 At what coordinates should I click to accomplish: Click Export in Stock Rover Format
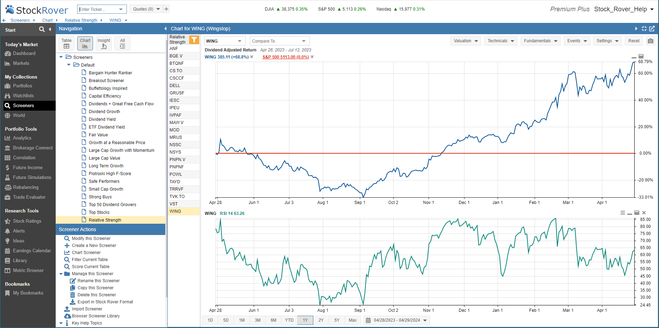pyautogui.click(x=105, y=302)
